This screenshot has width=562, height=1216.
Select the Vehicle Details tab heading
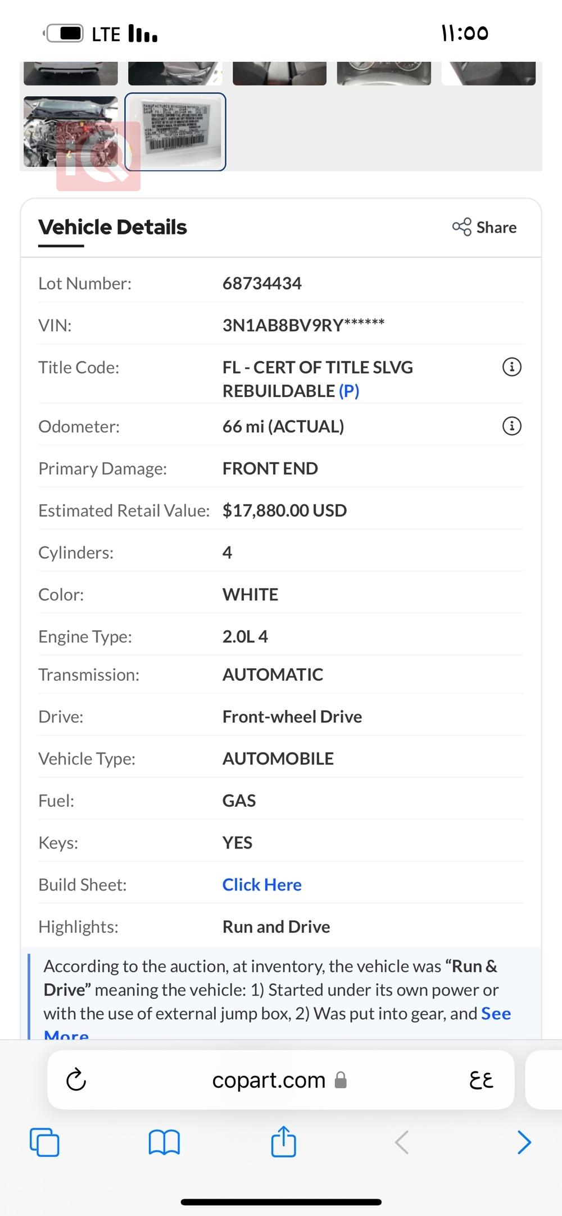112,227
